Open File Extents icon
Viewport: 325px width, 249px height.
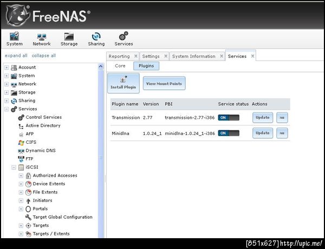point(28,192)
